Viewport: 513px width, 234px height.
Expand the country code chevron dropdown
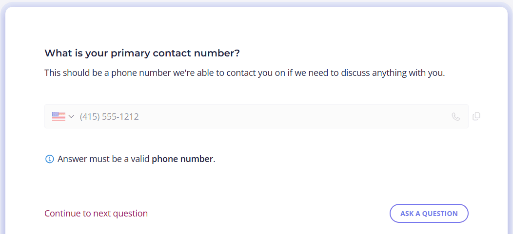[72, 116]
